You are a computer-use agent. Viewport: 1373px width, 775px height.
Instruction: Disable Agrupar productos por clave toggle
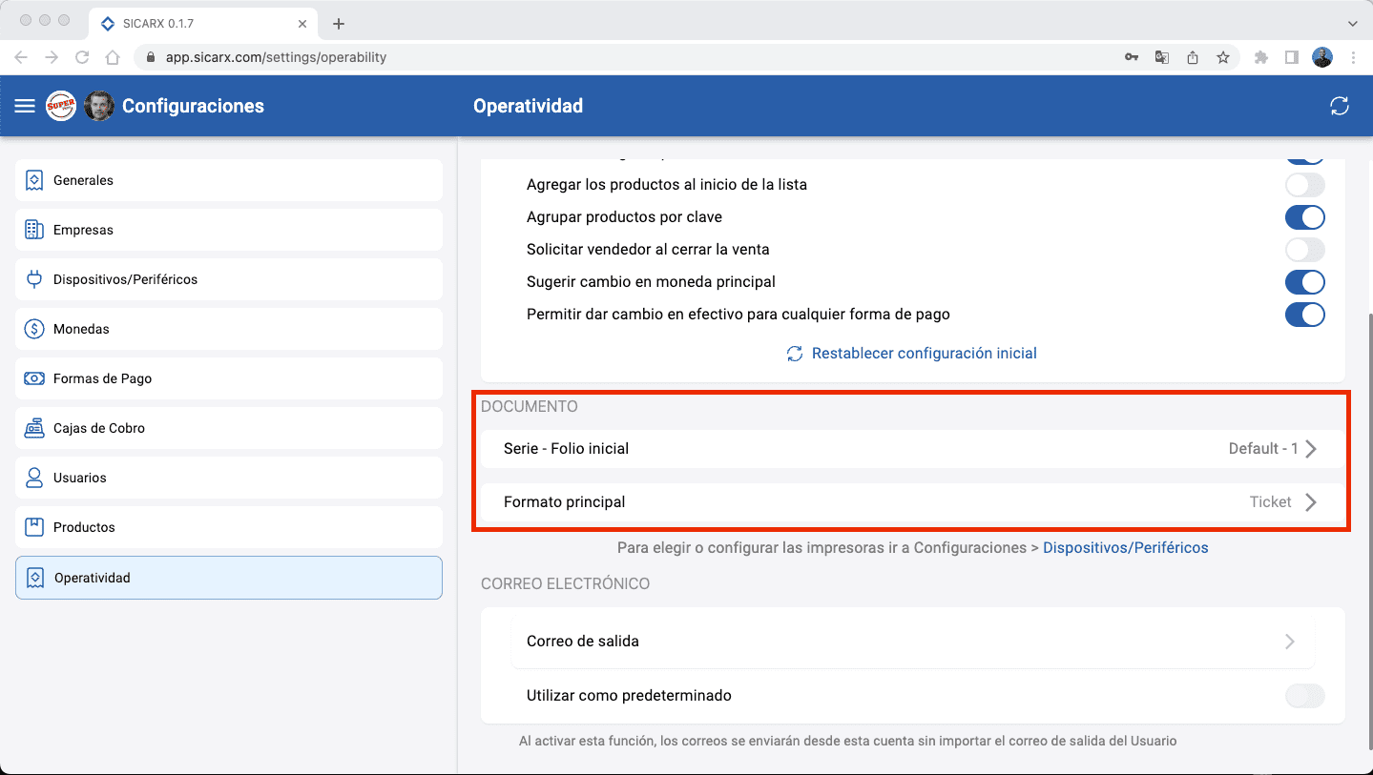1304,217
